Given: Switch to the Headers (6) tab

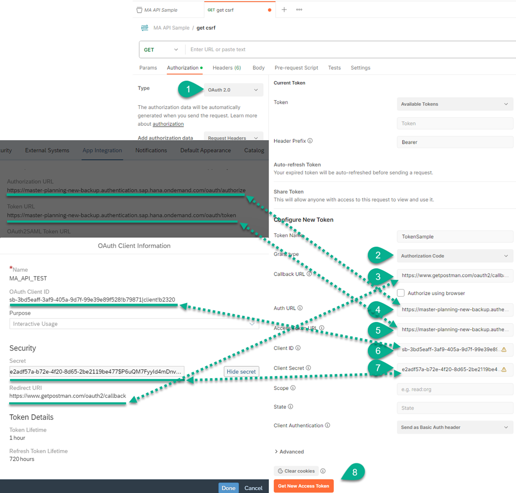Looking at the screenshot, I should tap(227, 68).
